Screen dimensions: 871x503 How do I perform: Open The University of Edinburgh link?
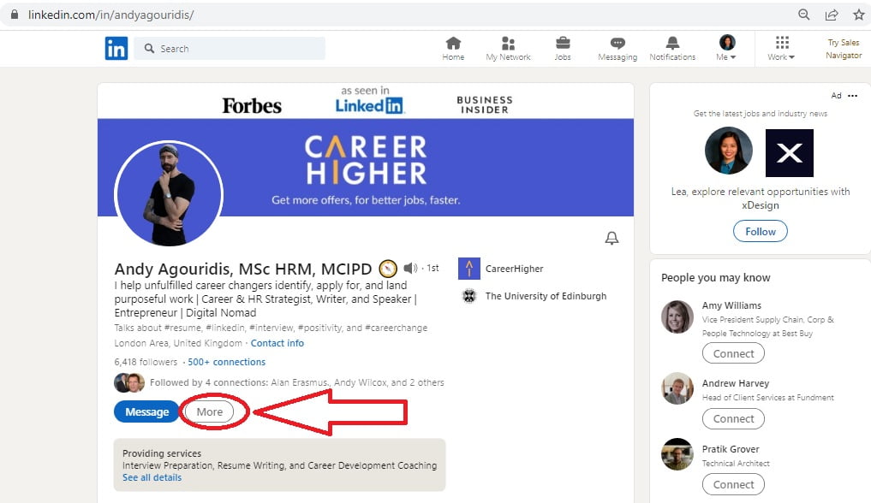pyautogui.click(x=546, y=296)
